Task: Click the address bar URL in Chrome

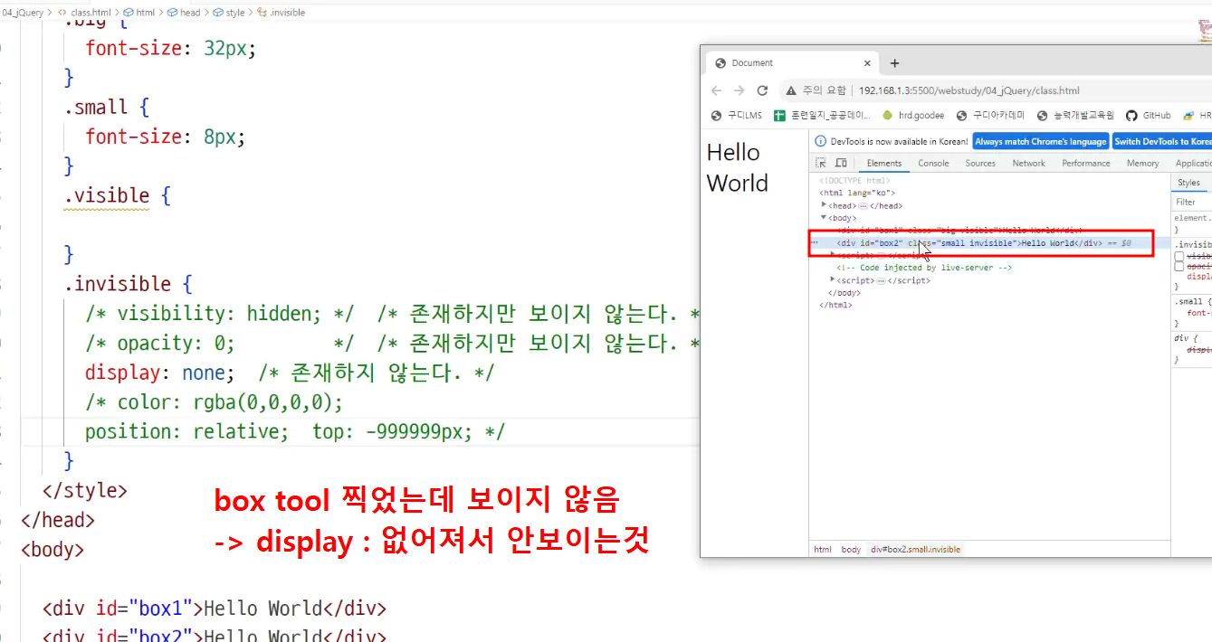Action: 969,90
